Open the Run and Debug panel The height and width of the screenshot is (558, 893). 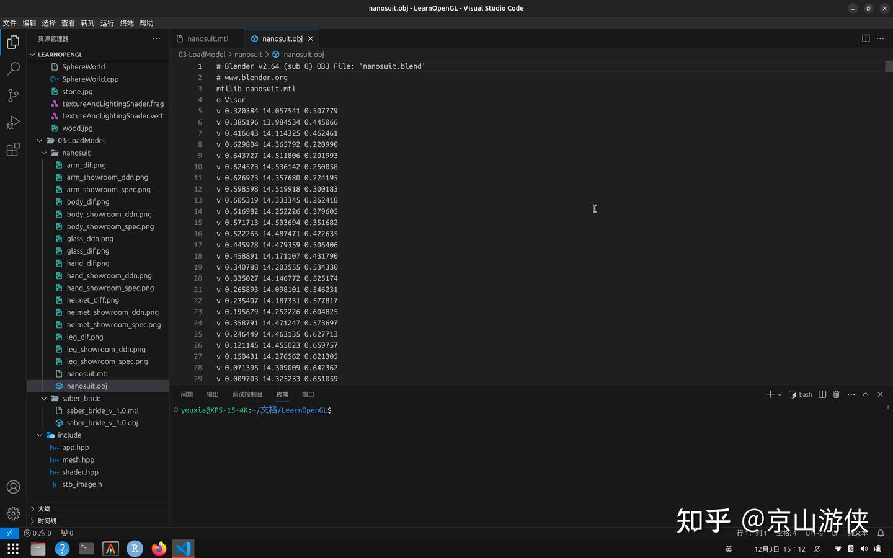[x=14, y=123]
